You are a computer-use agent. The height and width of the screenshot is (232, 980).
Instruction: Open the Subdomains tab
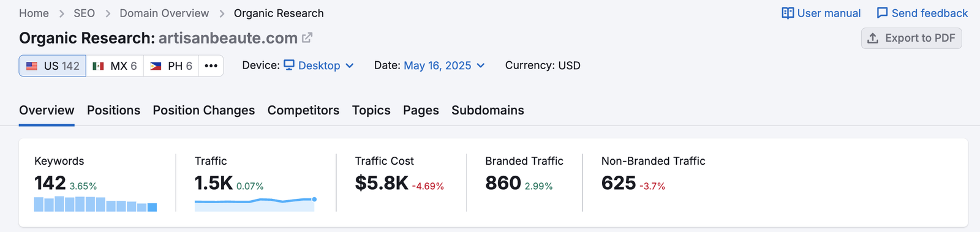(488, 110)
